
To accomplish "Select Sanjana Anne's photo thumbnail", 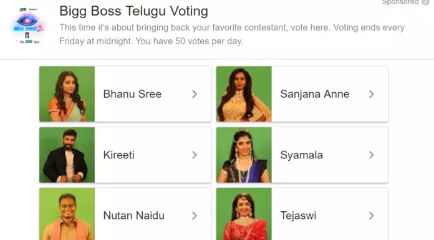I will (244, 94).
